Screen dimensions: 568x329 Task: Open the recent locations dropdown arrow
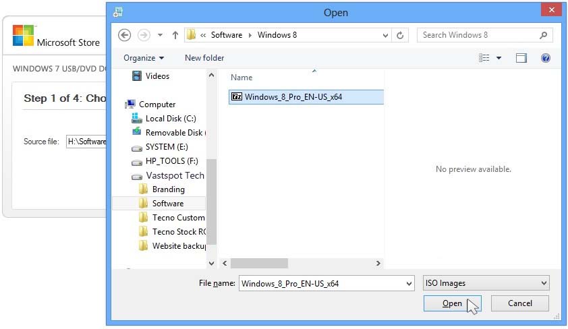[160, 35]
